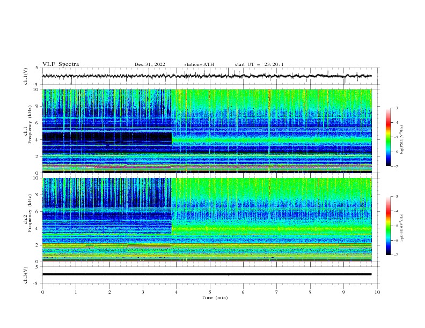Image resolution: width=425 pixels, height=328 pixels.
Task: Click the '2' tick on the time axis
Action: pyautogui.click(x=109, y=292)
